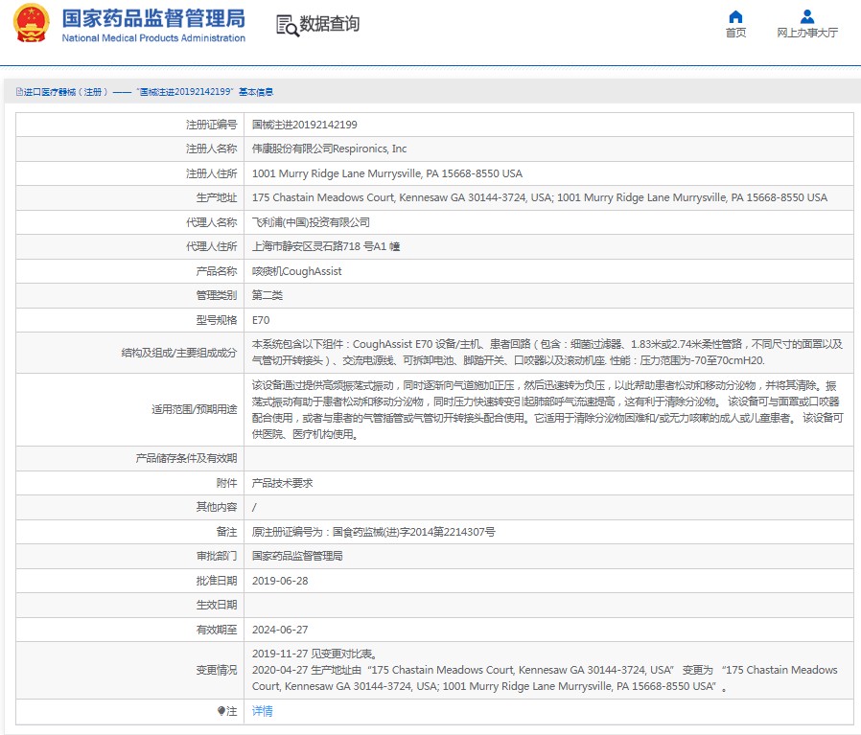Select the paragraph beginning 该设备通过提供高频振荡式振动
This screenshot has height=735, width=861.
[547, 409]
